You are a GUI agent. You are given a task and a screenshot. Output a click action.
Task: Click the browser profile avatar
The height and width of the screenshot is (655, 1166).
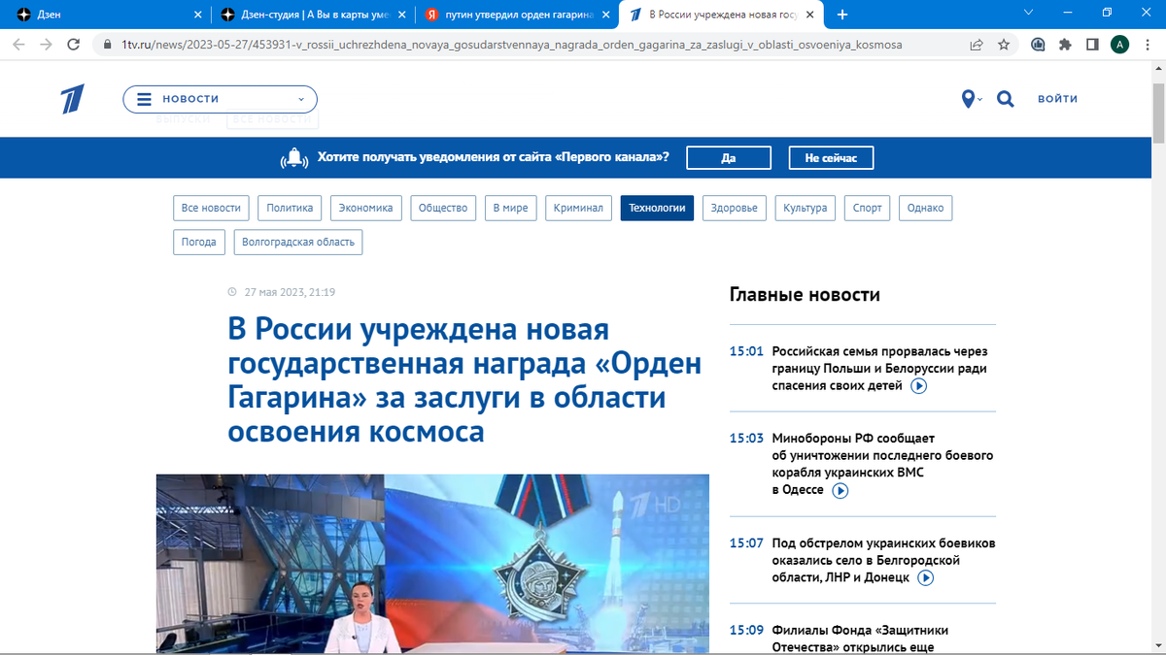pyautogui.click(x=1119, y=44)
